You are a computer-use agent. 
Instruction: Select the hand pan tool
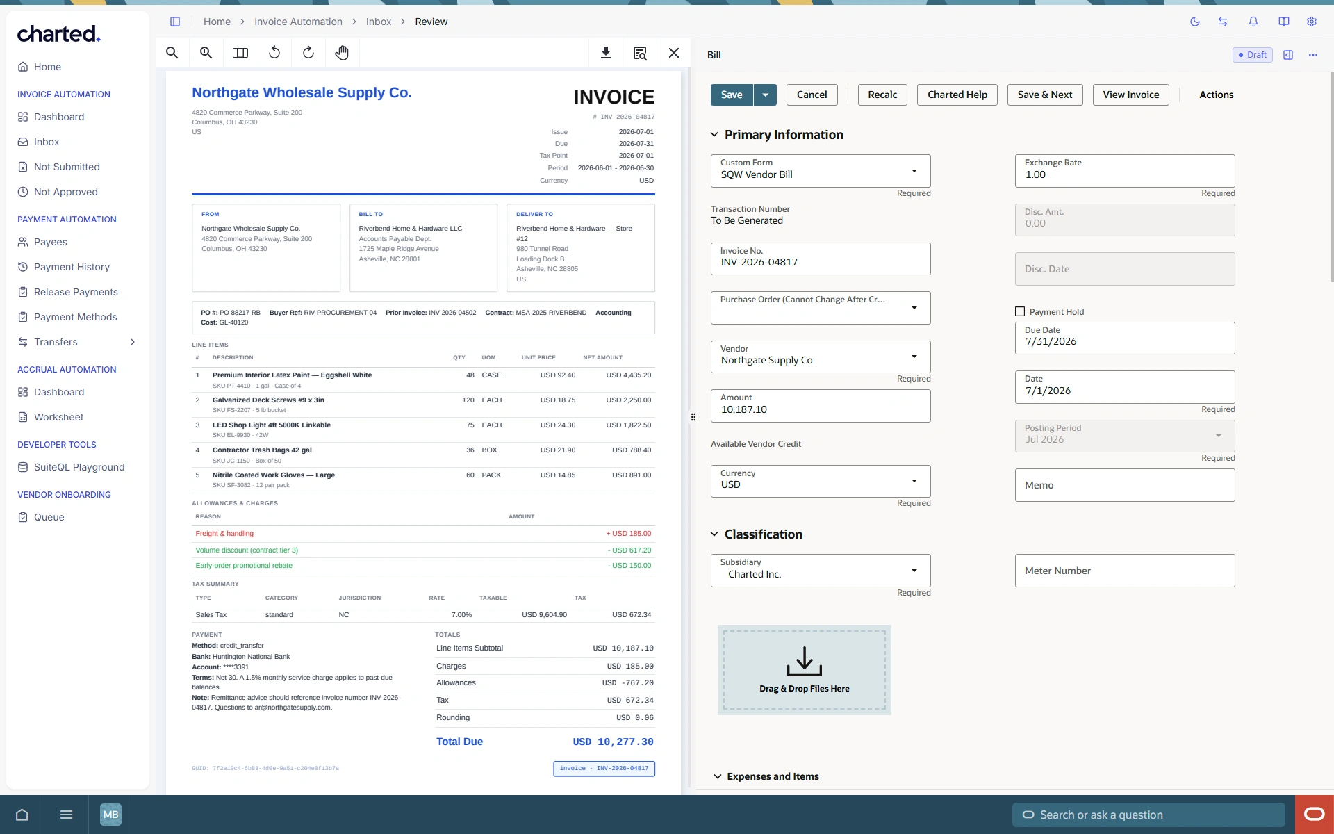342,53
